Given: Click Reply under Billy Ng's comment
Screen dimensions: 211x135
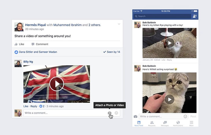Looking at the screenshot, I should [34, 106].
